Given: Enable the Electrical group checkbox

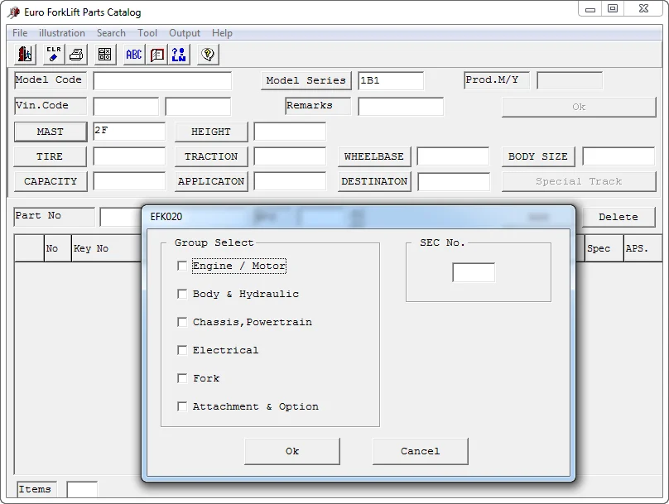Looking at the screenshot, I should point(182,351).
